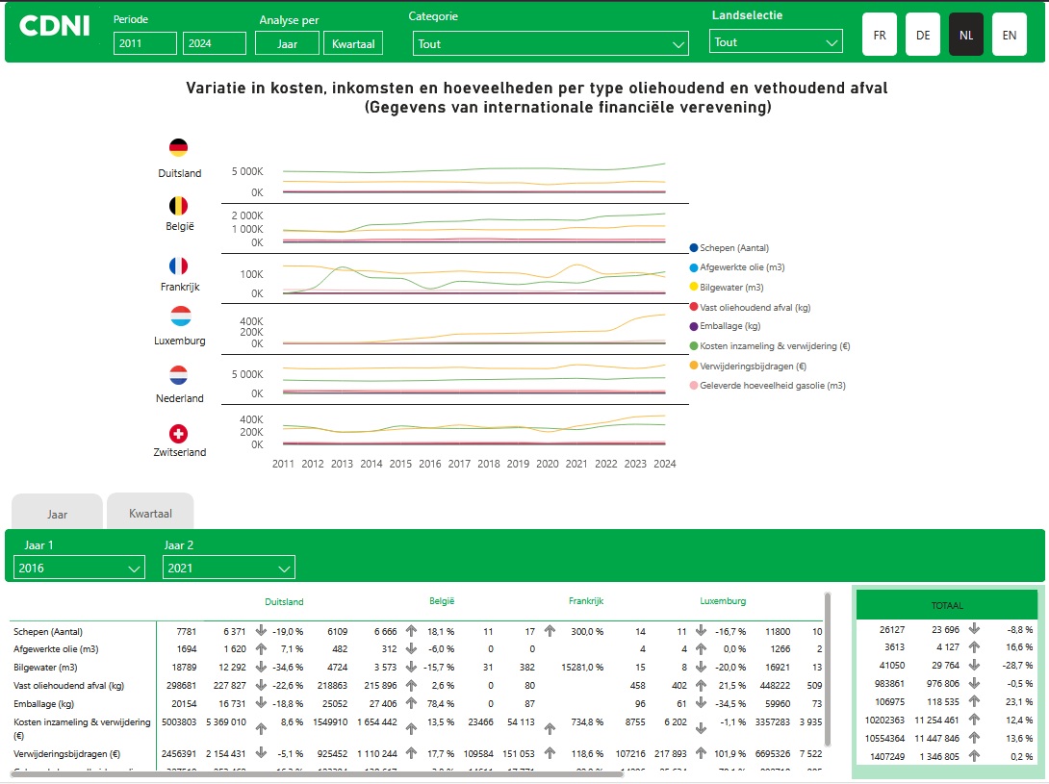Click the Nederland flag icon
1049x784 pixels.
click(178, 374)
